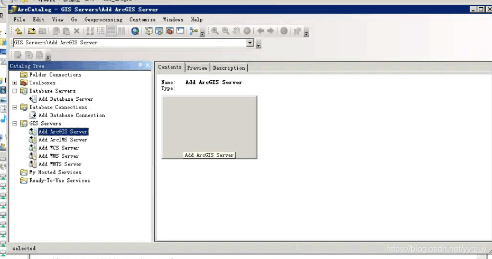Select Ready-To-Use Services folder
The height and width of the screenshot is (259, 492).
pyautogui.click(x=60, y=180)
